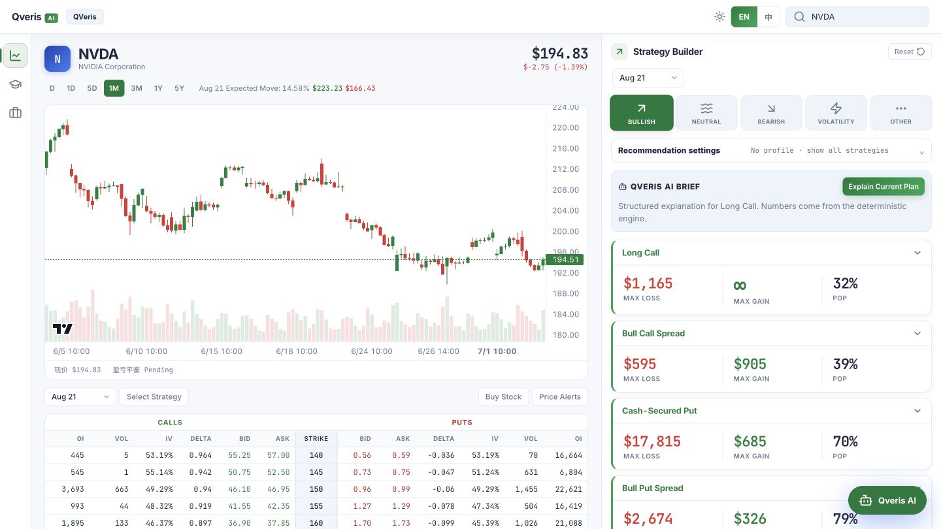Click the Qveris logo text
The image size is (941, 529).
tap(27, 17)
